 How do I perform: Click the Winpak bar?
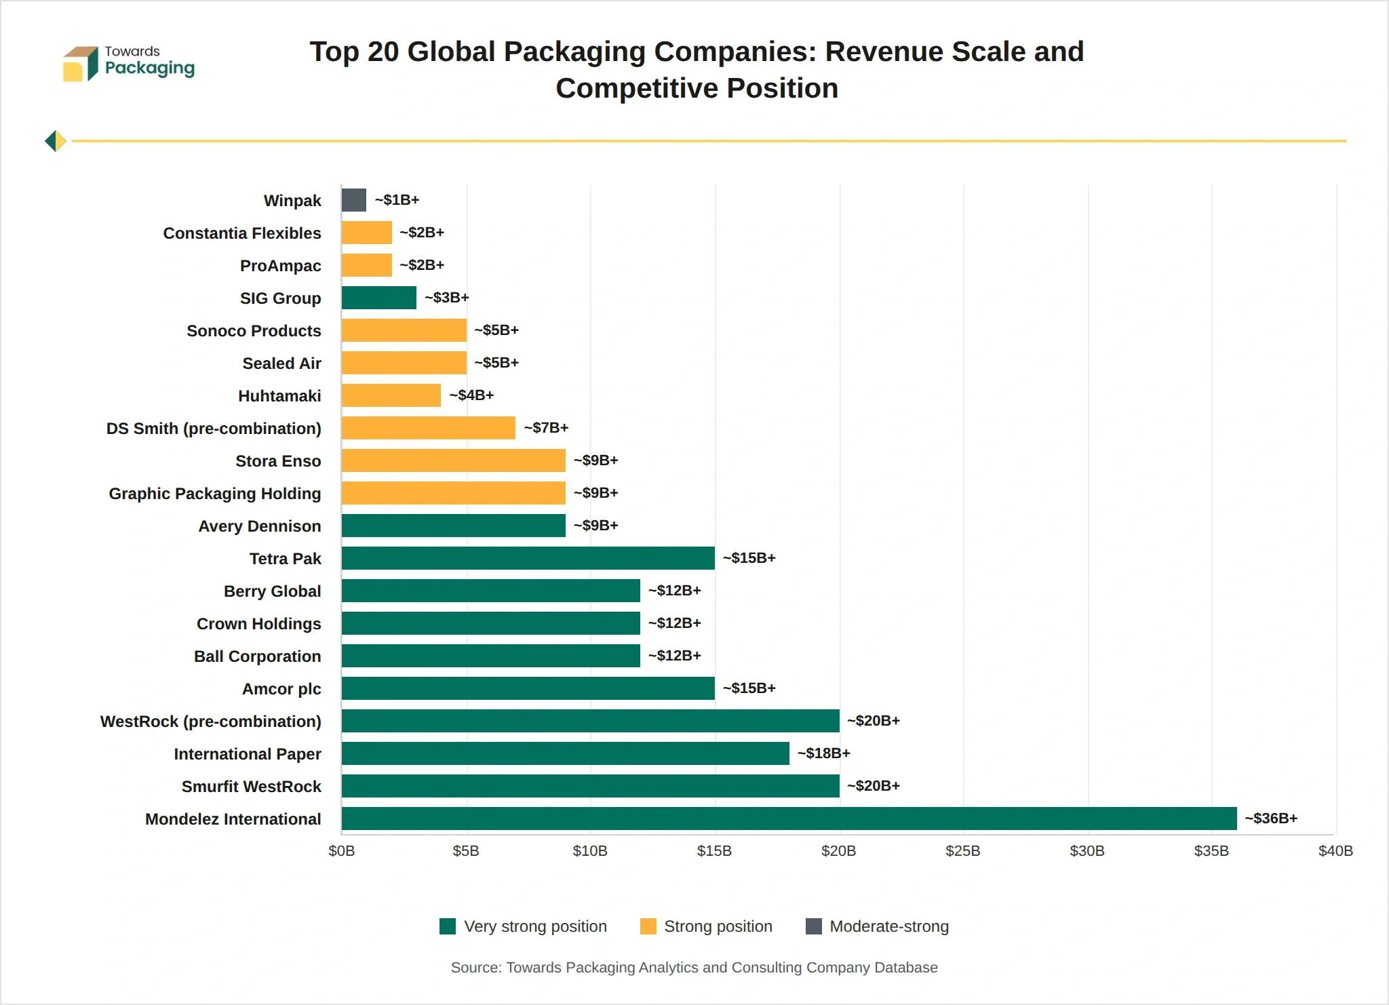(x=354, y=200)
